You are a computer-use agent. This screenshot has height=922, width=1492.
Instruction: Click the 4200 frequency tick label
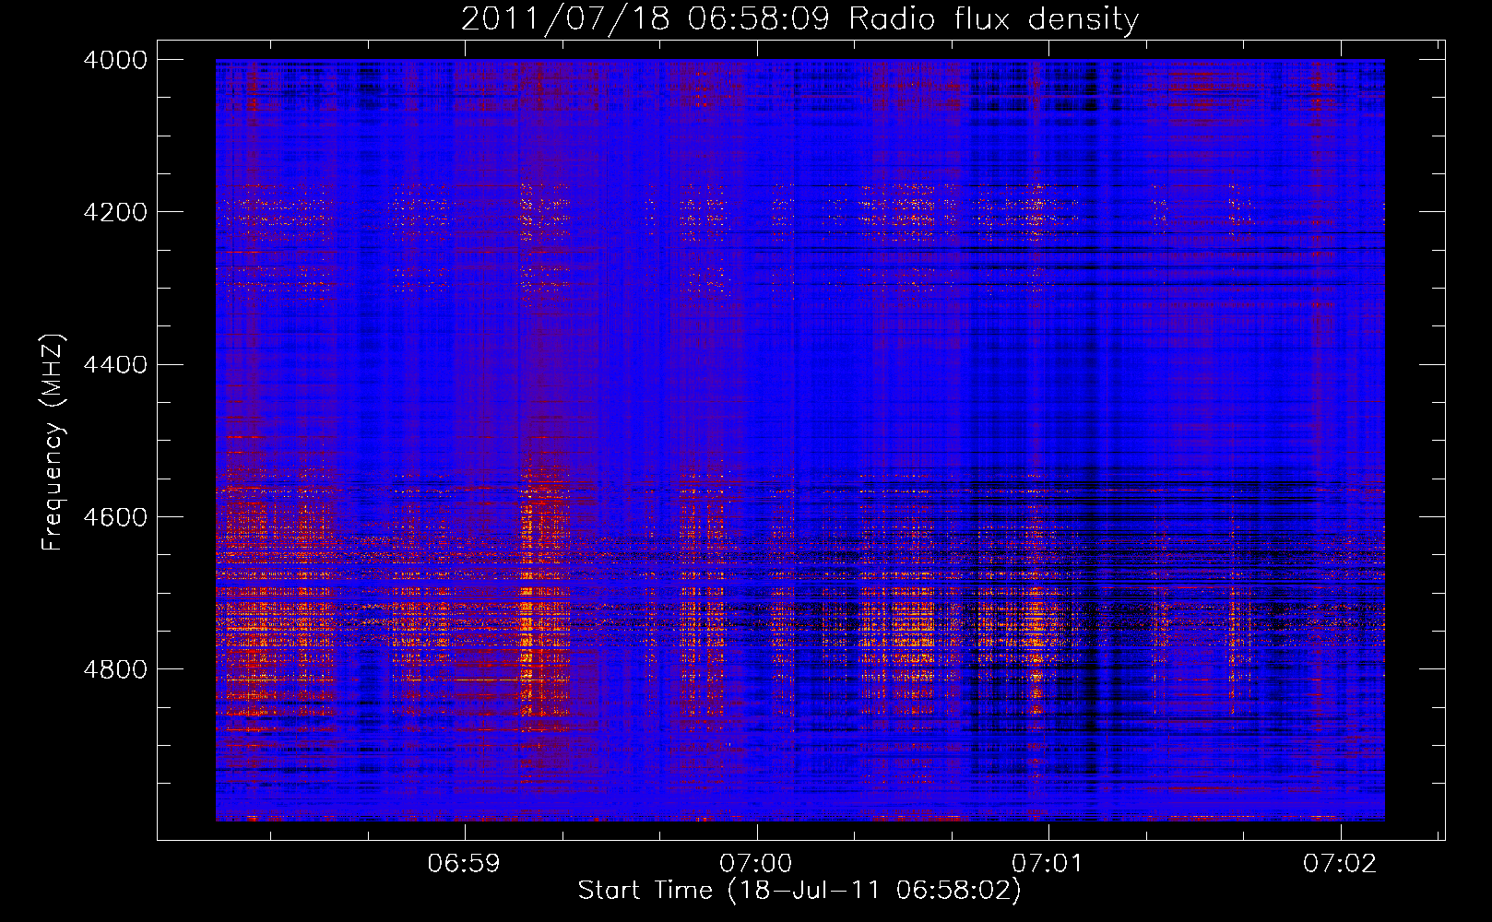(115, 212)
